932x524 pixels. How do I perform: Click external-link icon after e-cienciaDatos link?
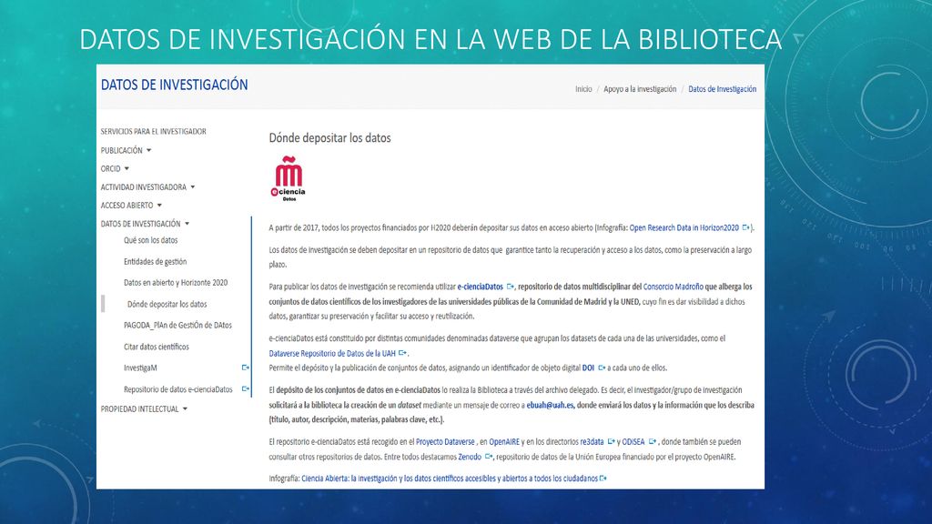tap(510, 287)
